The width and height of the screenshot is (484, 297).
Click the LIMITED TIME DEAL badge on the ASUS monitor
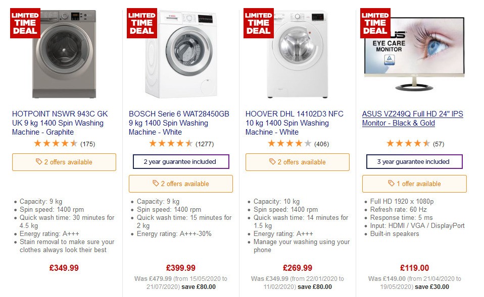pos(375,22)
